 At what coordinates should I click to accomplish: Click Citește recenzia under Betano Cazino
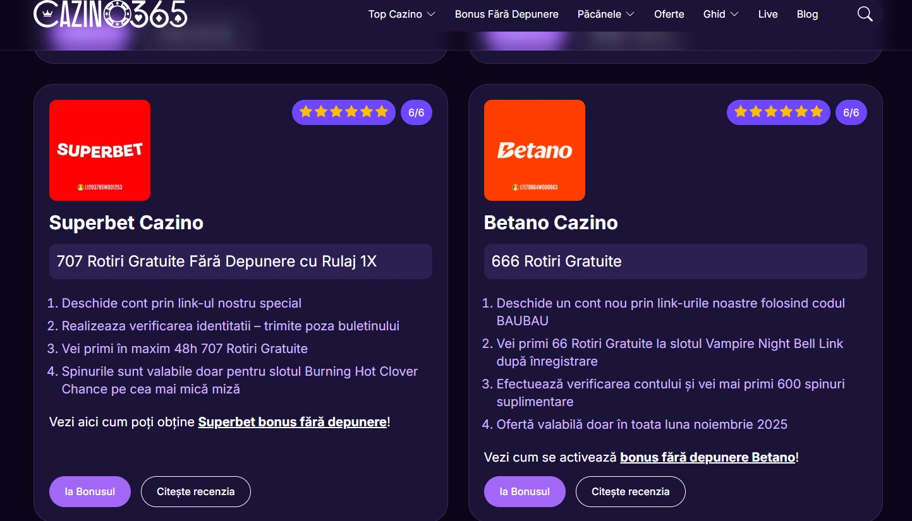pyautogui.click(x=630, y=491)
